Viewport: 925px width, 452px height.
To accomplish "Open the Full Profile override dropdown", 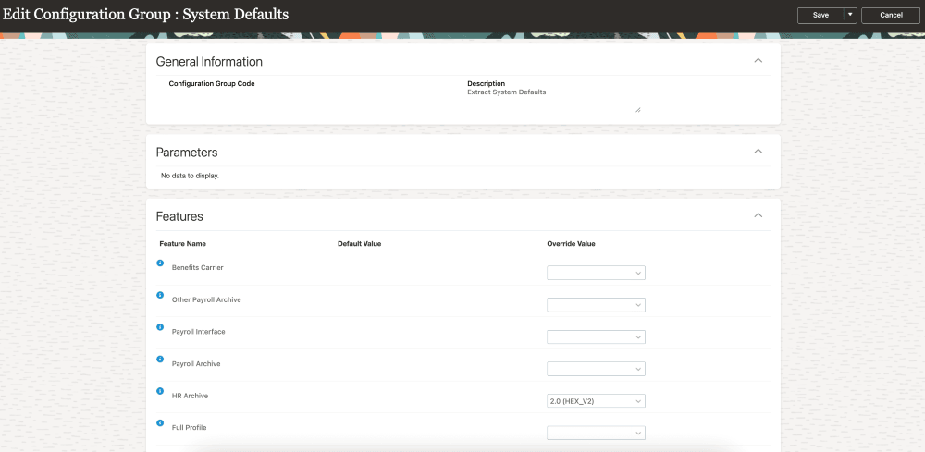I will click(x=596, y=433).
